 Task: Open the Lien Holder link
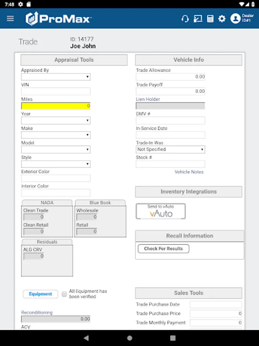(148, 99)
